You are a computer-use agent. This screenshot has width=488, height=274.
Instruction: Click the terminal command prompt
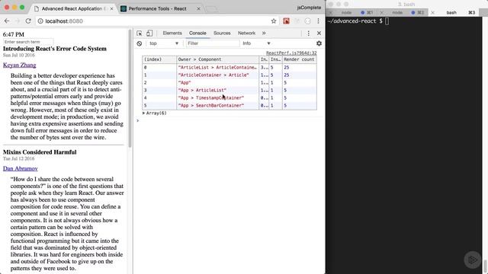pyautogui.click(x=358, y=21)
